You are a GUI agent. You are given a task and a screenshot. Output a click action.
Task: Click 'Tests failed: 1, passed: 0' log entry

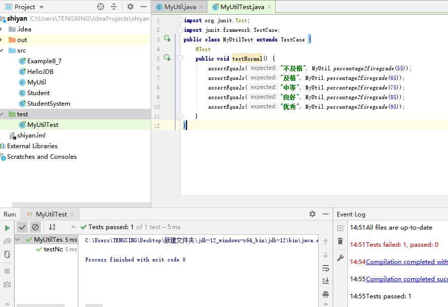pyautogui.click(x=402, y=245)
